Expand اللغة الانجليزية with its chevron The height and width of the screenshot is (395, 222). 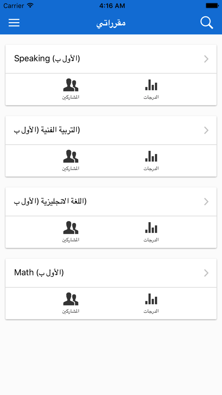coord(206,201)
